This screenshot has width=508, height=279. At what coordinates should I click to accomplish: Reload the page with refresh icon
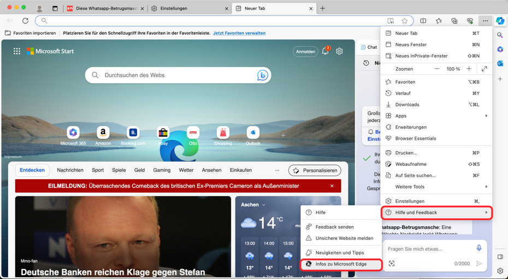25,21
